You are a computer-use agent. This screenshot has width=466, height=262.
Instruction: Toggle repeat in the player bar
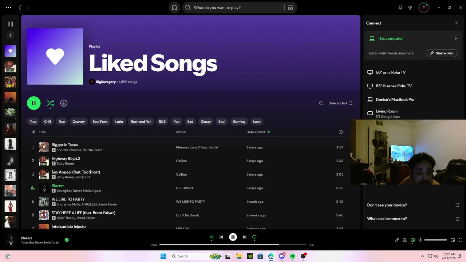tap(254, 237)
